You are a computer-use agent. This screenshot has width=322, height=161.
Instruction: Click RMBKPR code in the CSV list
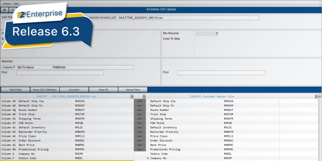(80, 132)
